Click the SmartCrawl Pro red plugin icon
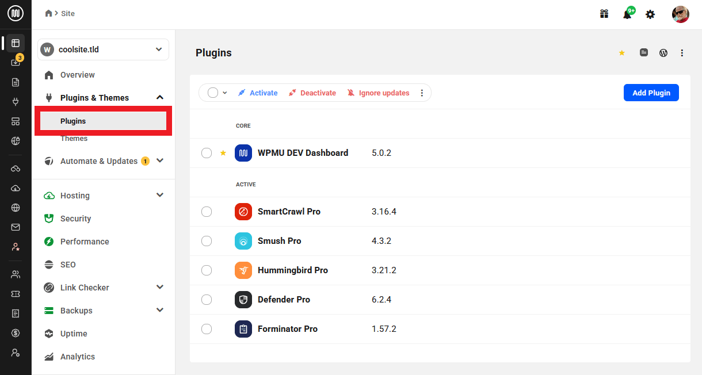 click(x=243, y=212)
